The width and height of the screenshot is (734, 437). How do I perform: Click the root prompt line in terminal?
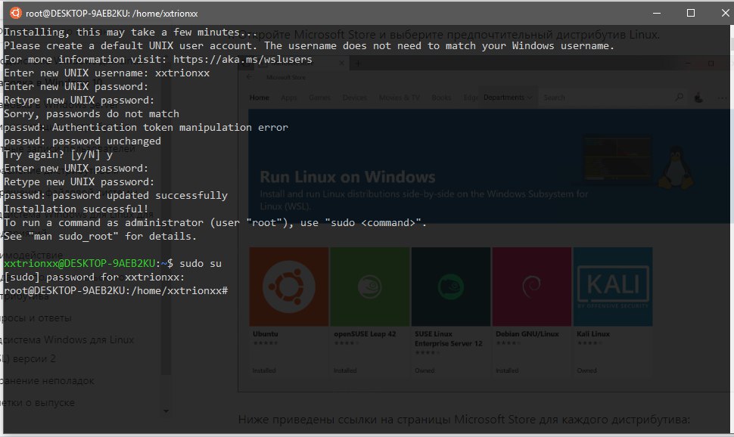116,290
